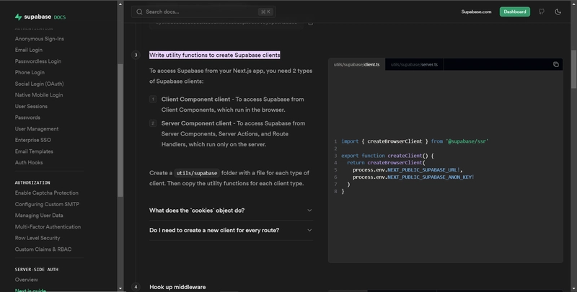
Task: Open Email Templates docs
Action: click(34, 151)
